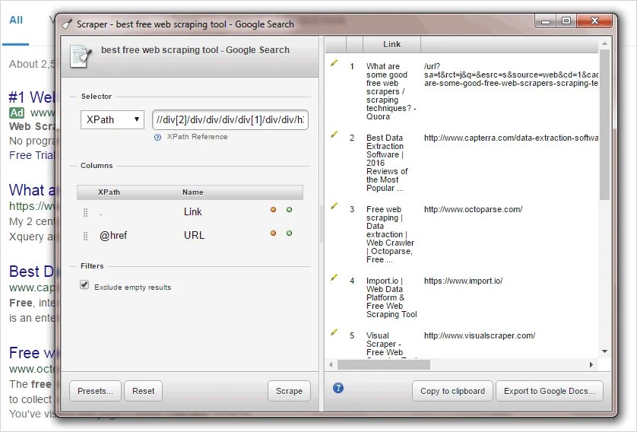The height and width of the screenshot is (432, 637).
Task: Click the Scrape button
Action: [290, 391]
